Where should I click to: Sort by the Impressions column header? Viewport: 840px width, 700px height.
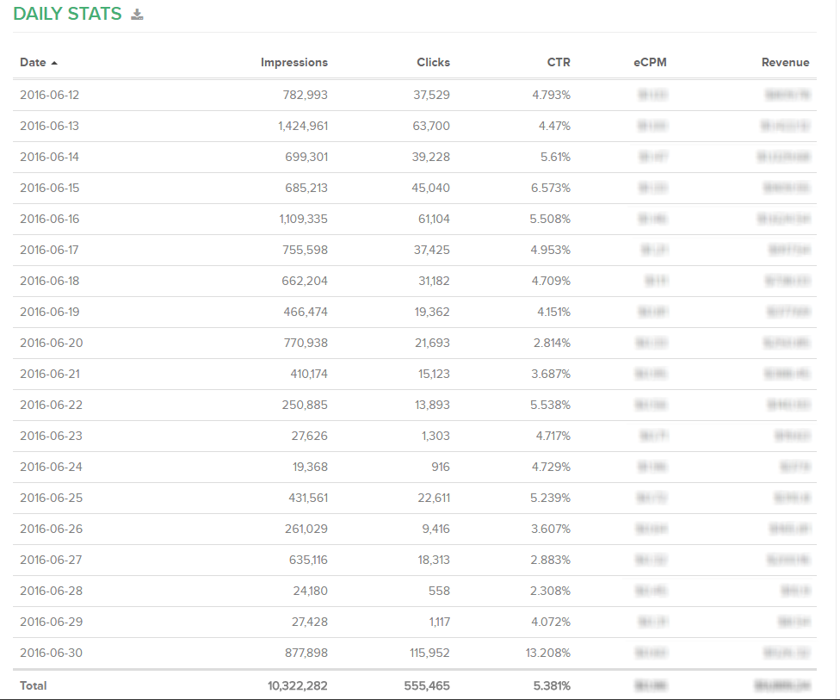tap(294, 62)
